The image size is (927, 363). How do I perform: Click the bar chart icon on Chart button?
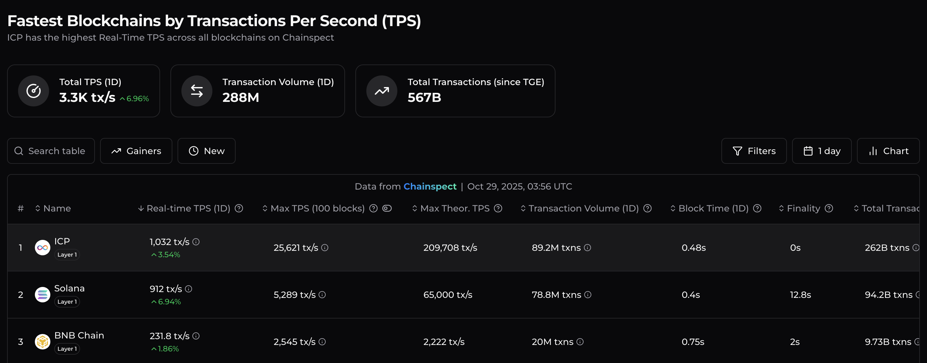tap(873, 151)
